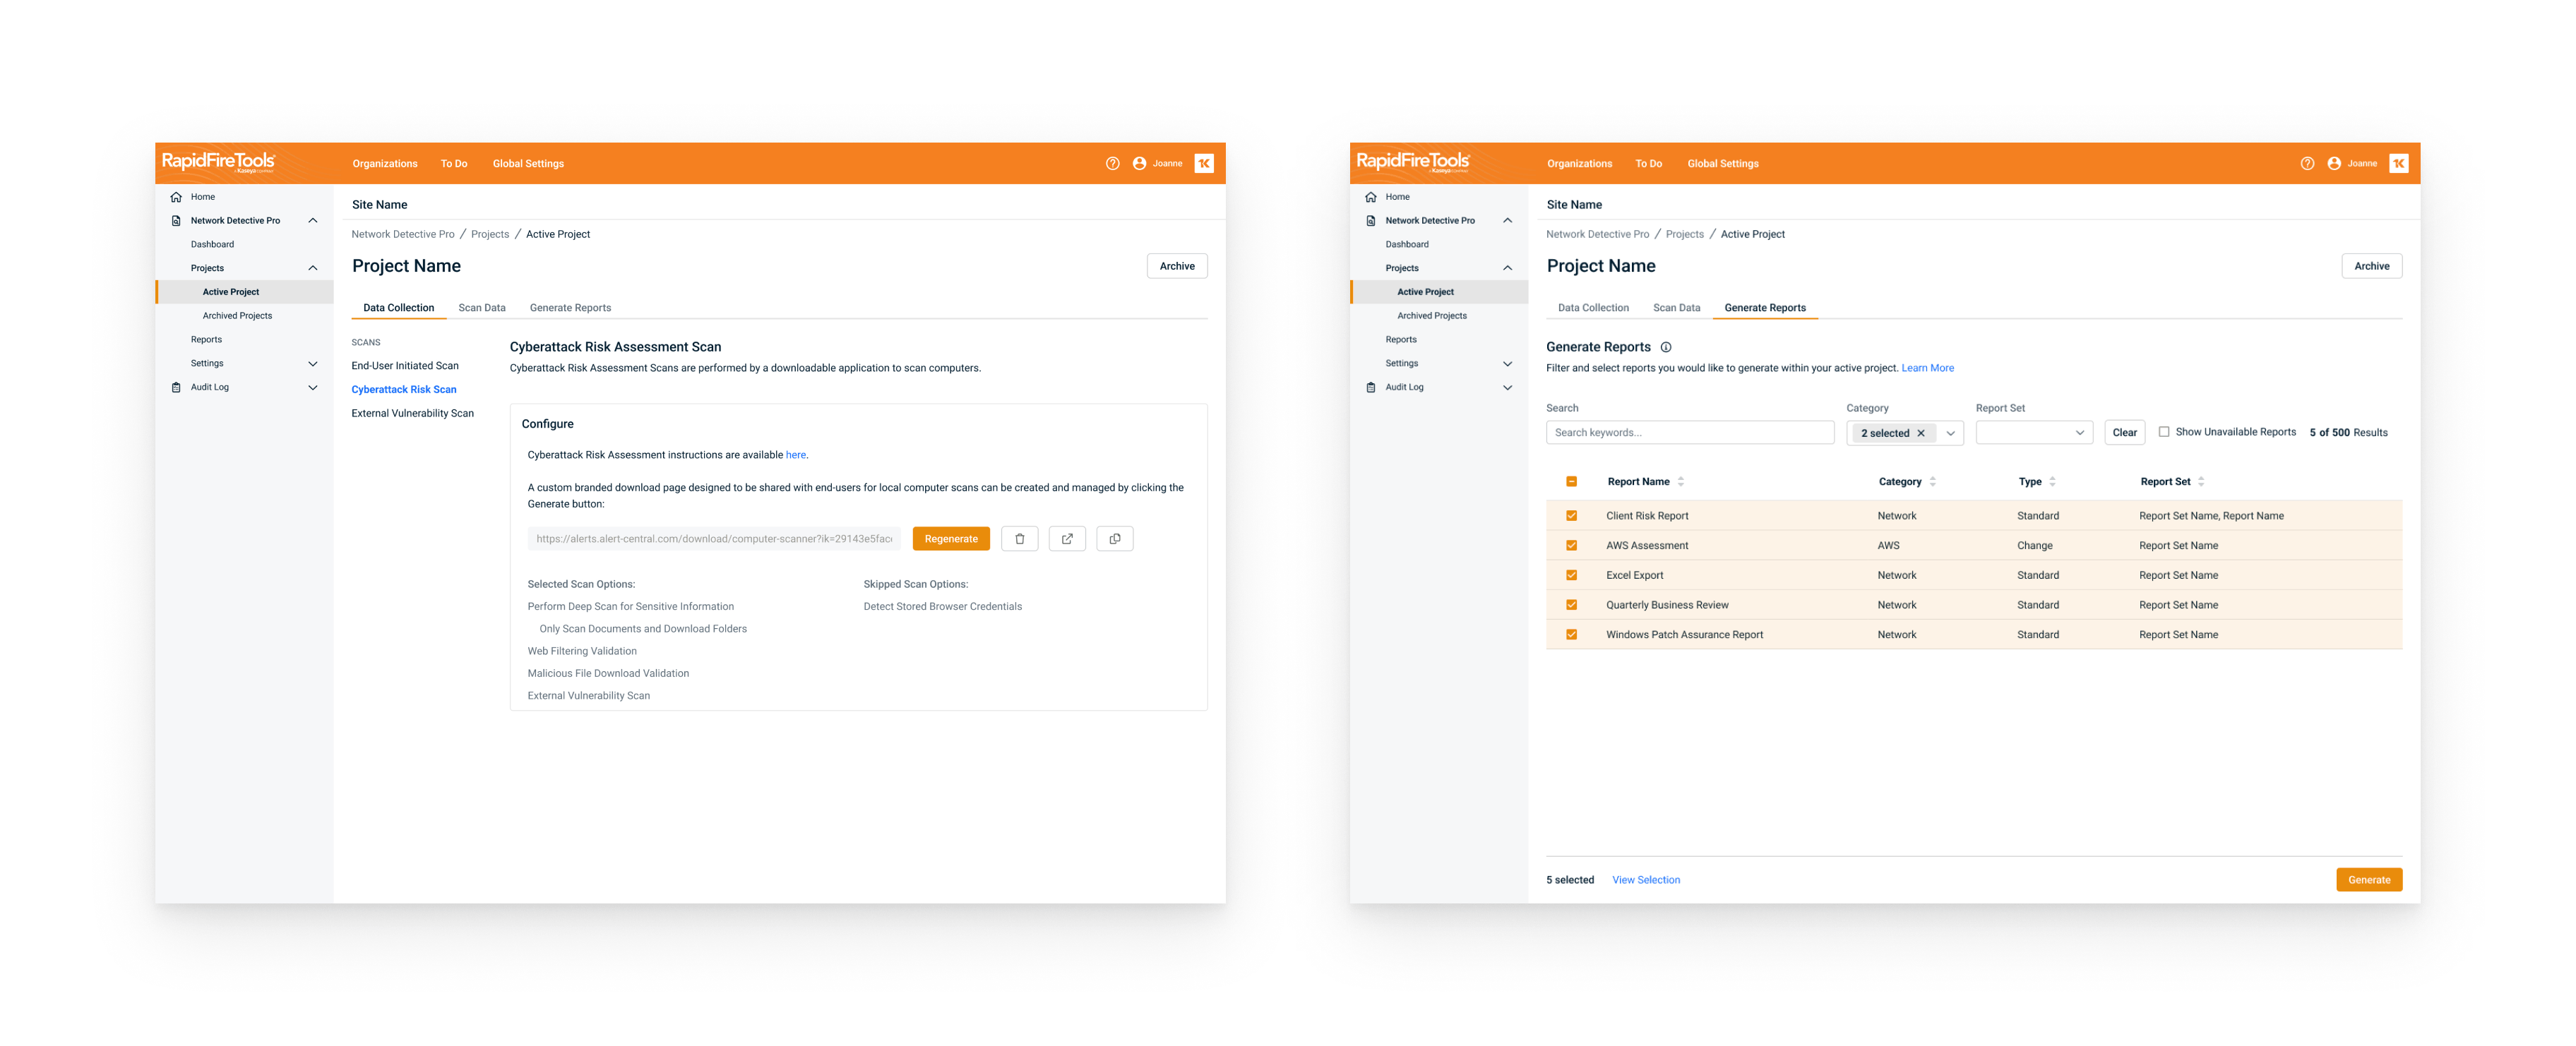Copy the download URL with copy icon
Screen dimensions: 2576x1046
(1114, 539)
